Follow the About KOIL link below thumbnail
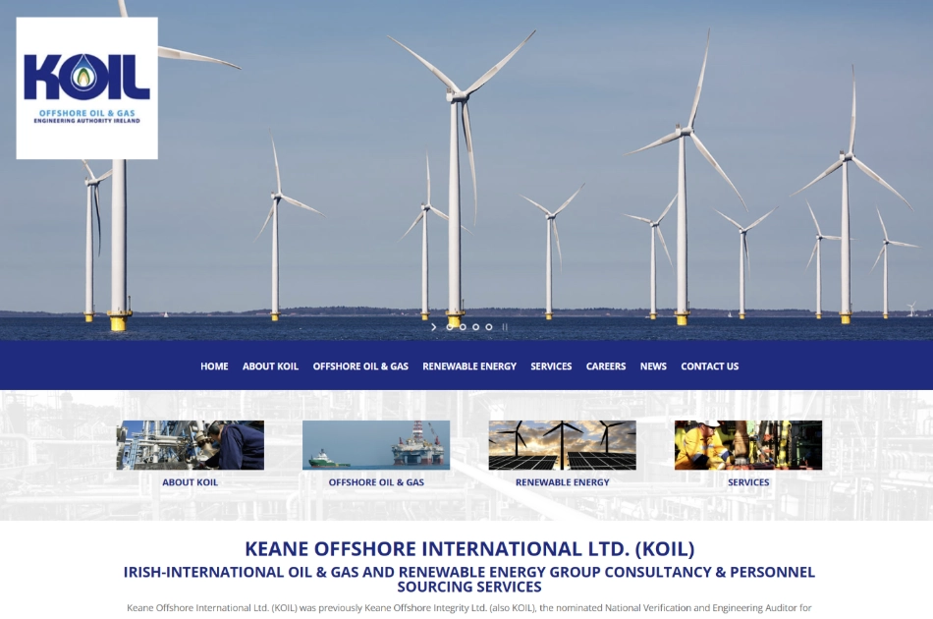933x619 pixels. [x=191, y=482]
